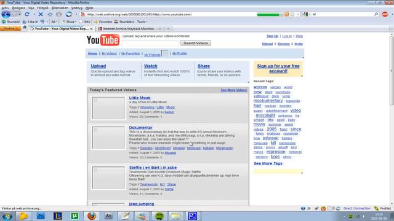The width and height of the screenshot is (394, 221).
Task: Click the Stumble! toolbar button
Action: 11,22
